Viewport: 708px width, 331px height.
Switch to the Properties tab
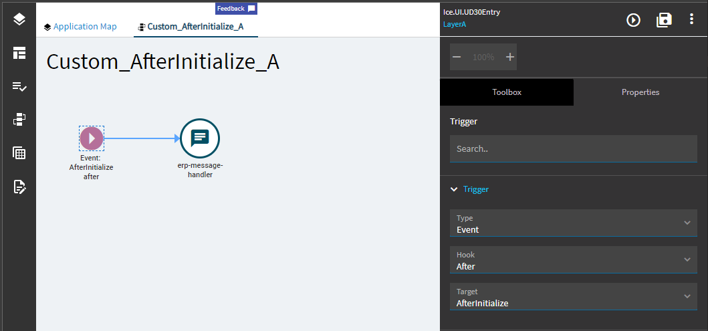click(640, 92)
